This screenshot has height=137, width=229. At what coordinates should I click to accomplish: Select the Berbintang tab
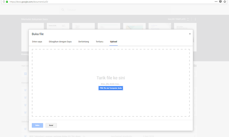tap(83, 41)
